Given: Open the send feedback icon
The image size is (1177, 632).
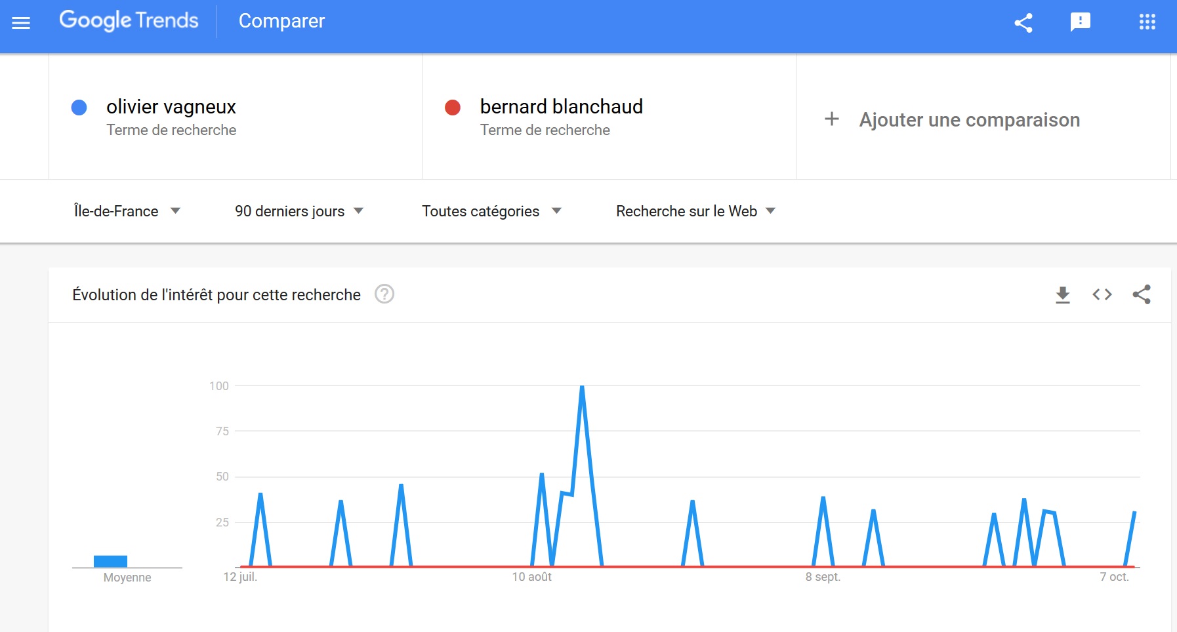Looking at the screenshot, I should click(x=1080, y=22).
